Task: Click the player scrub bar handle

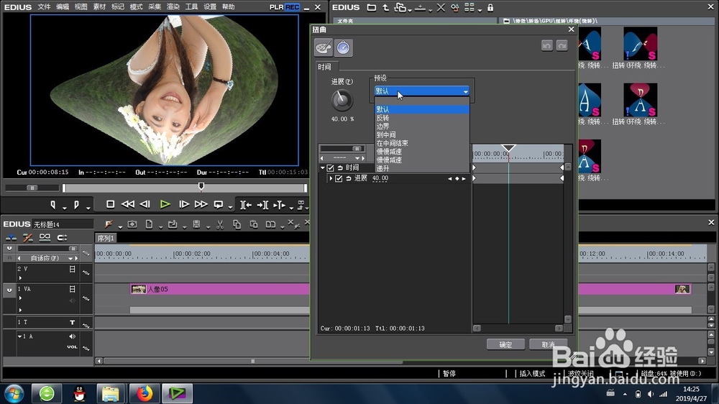Action: pyautogui.click(x=201, y=186)
